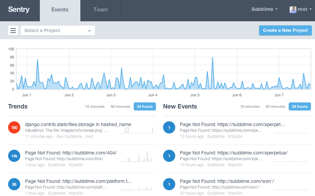Click count badge of won'/ event
The width and height of the screenshot is (315, 196).
pyautogui.click(x=169, y=184)
